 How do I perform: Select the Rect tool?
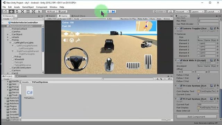coord(28,11)
